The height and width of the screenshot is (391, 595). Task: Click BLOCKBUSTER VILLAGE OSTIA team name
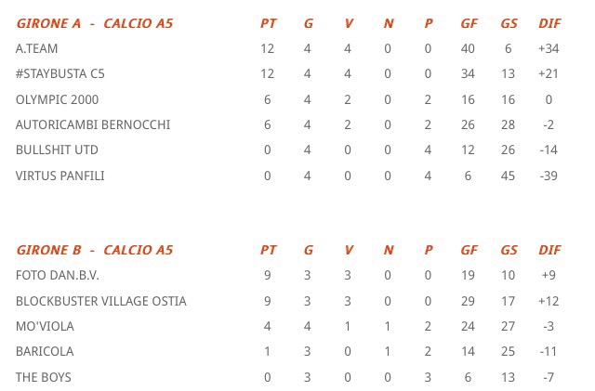[x=100, y=301]
